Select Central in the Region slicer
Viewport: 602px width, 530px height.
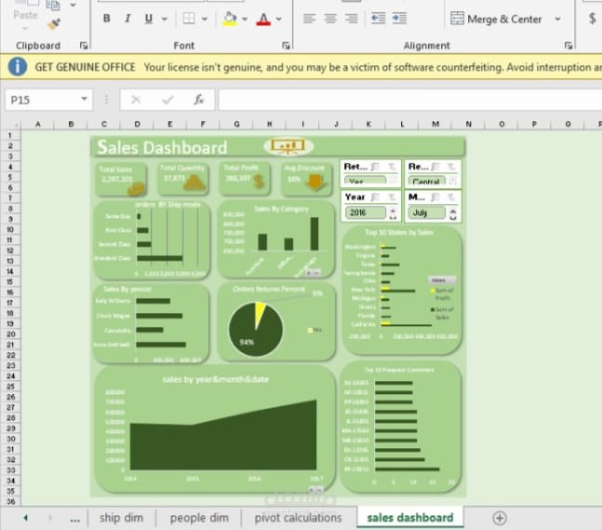point(427,181)
